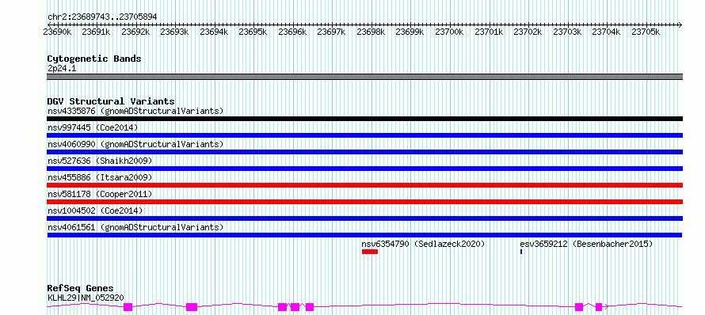
Task: Click the KLHL29 exon just before 23704k
Action: [599, 307]
